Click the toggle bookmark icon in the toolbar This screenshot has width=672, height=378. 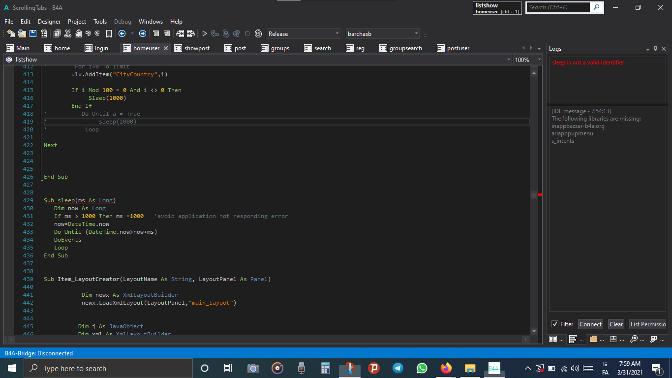point(109,33)
